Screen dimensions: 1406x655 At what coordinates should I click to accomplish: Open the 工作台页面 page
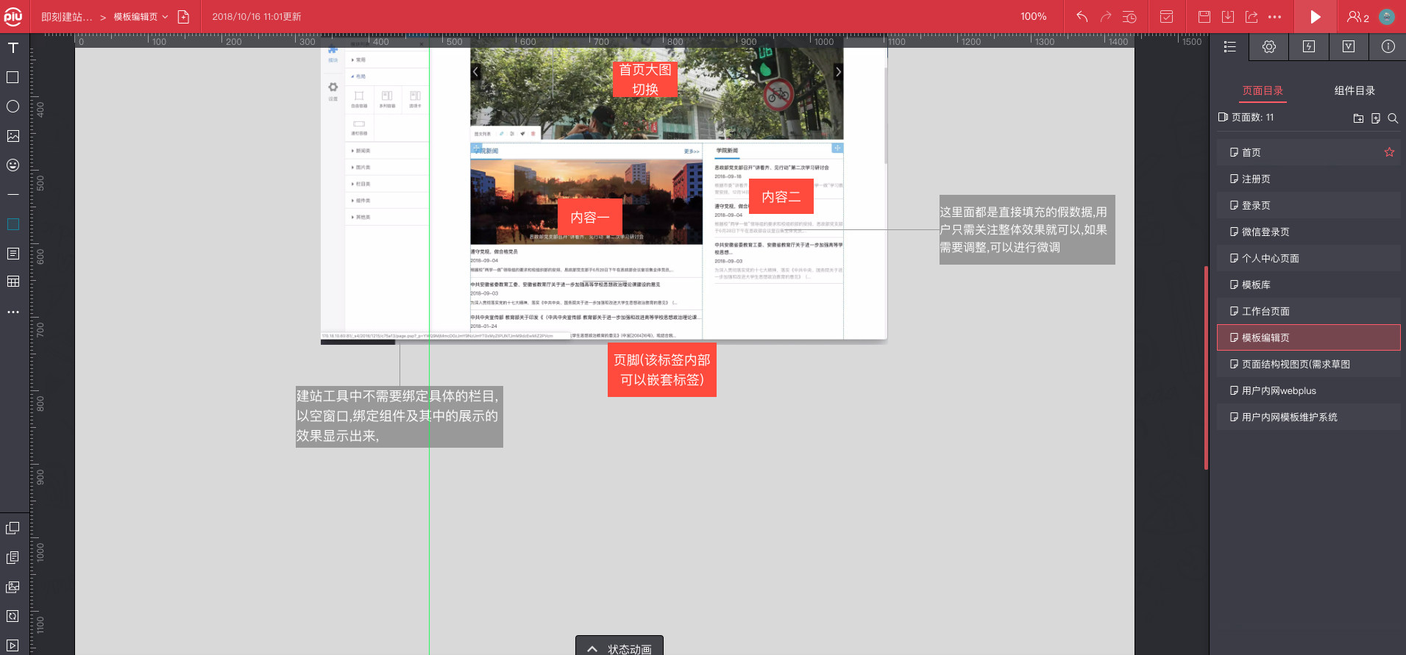pyautogui.click(x=1308, y=311)
